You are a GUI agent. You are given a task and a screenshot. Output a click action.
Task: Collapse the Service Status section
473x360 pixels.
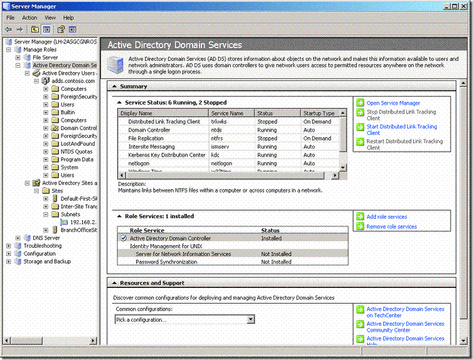pos(119,102)
